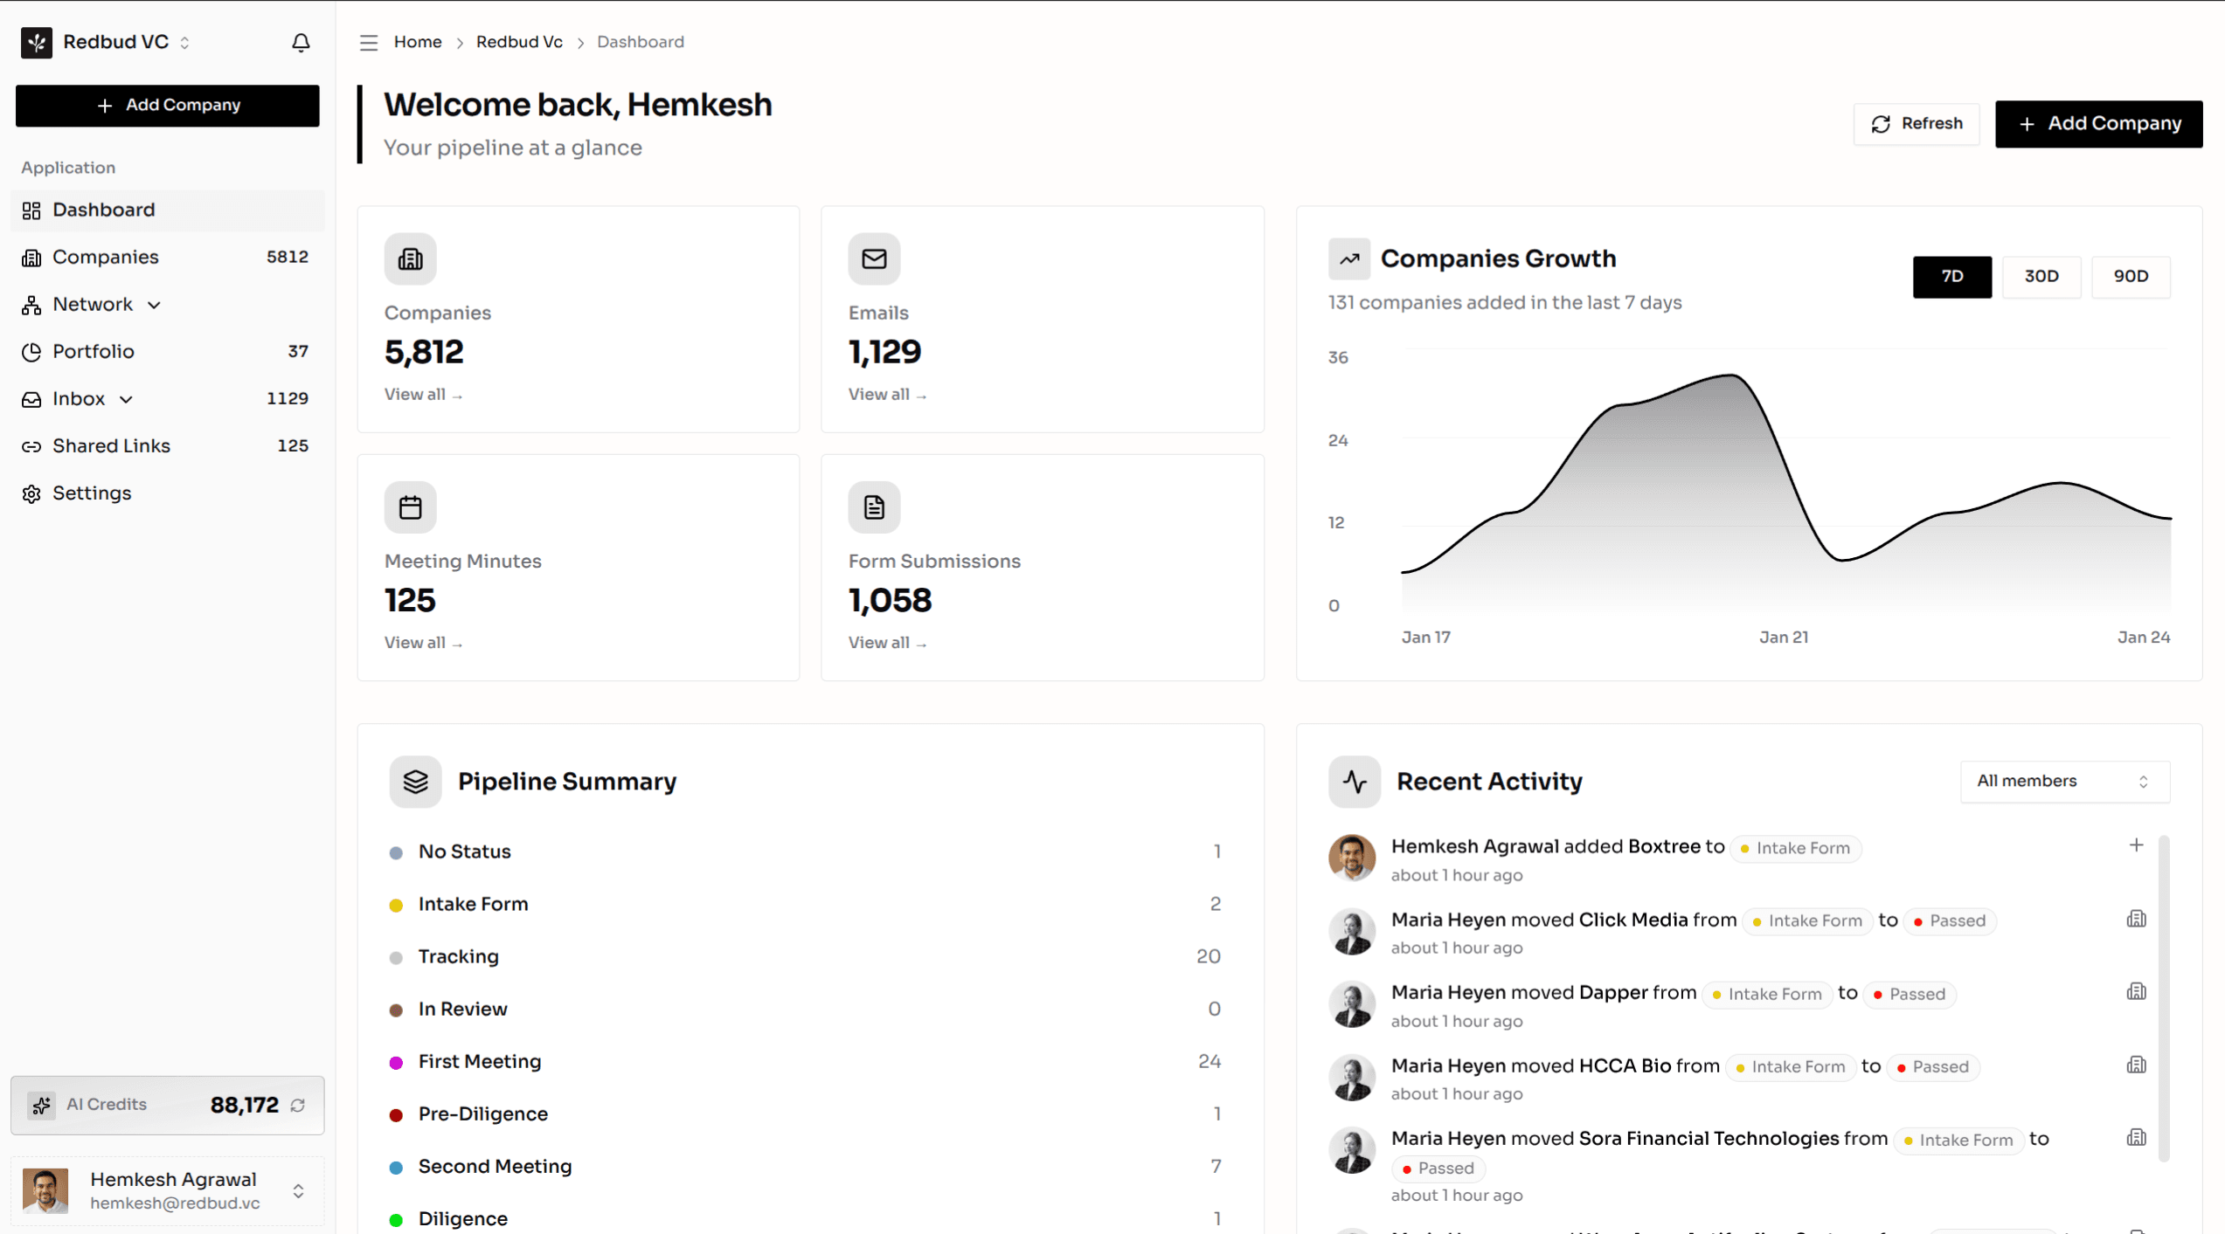Click the calendar icon on Meeting Minutes card

click(410, 507)
